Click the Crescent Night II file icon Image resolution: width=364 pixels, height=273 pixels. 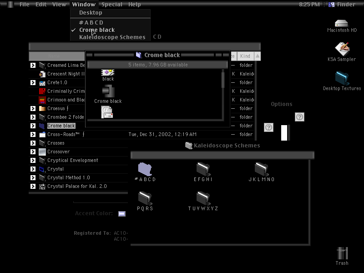click(x=42, y=74)
